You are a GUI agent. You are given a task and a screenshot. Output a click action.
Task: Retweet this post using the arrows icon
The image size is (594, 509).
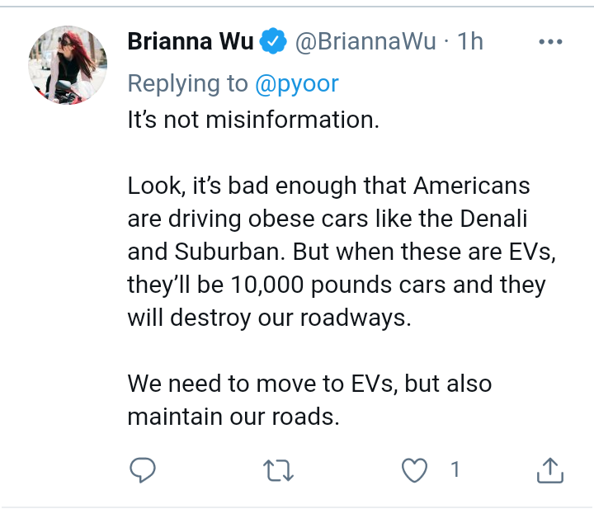click(279, 470)
